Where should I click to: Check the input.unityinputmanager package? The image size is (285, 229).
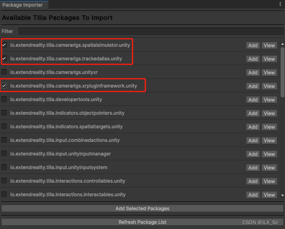[4, 153]
